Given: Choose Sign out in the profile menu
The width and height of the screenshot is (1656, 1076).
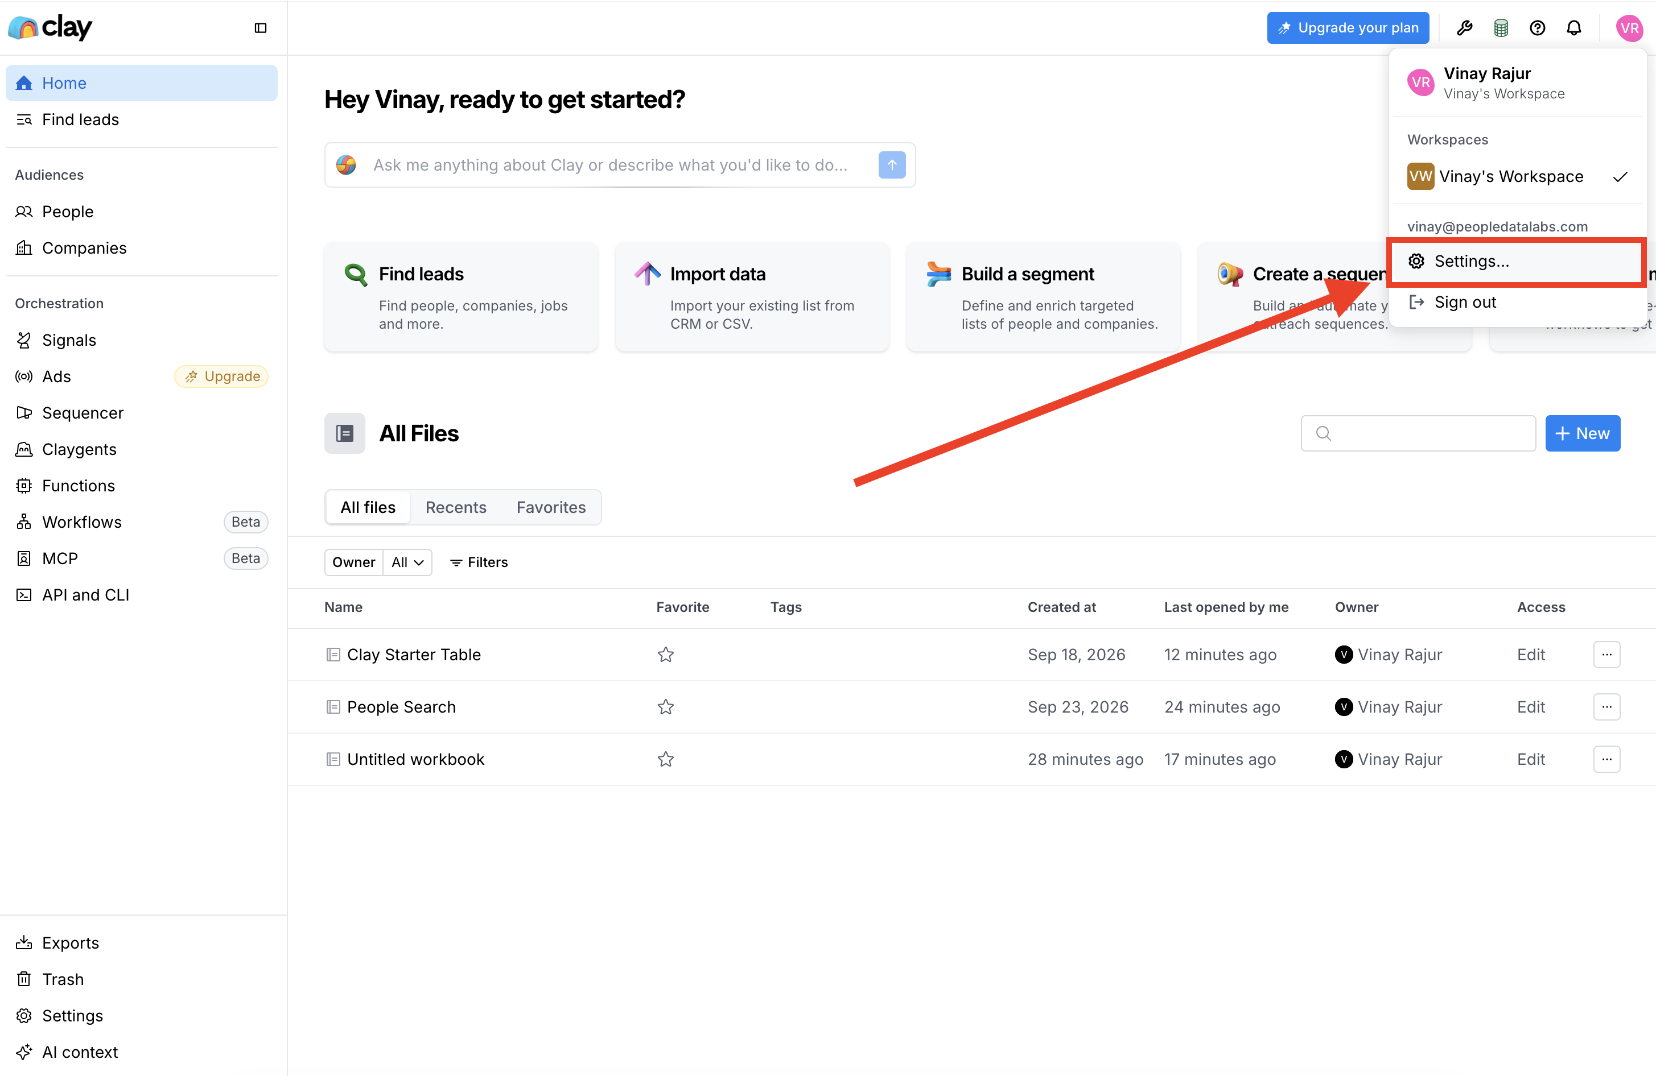Looking at the screenshot, I should tap(1518, 302).
